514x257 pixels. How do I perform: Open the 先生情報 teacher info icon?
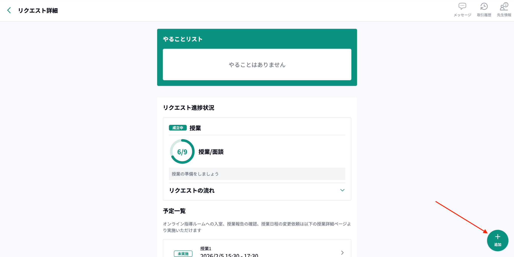pyautogui.click(x=504, y=7)
